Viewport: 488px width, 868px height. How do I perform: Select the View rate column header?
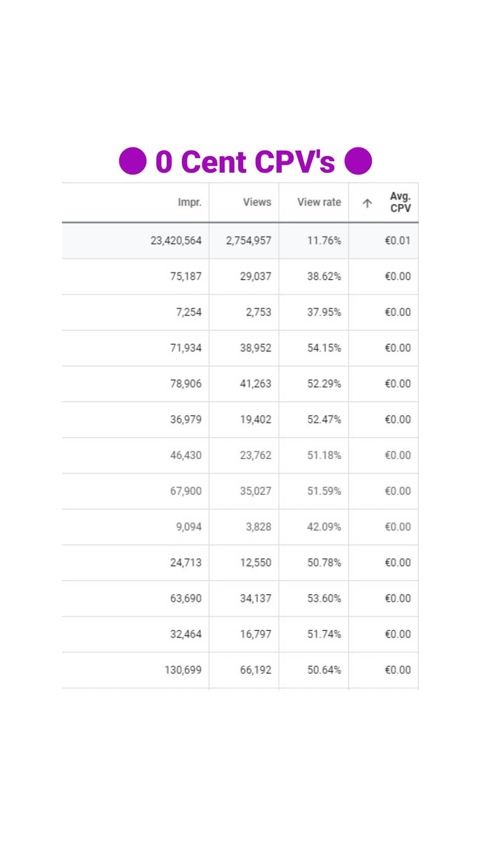(319, 202)
